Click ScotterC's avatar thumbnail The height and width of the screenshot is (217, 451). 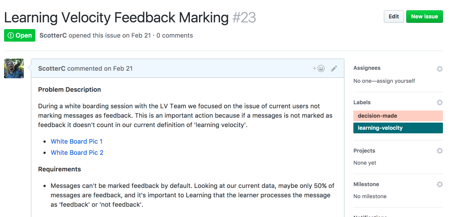coord(14,68)
